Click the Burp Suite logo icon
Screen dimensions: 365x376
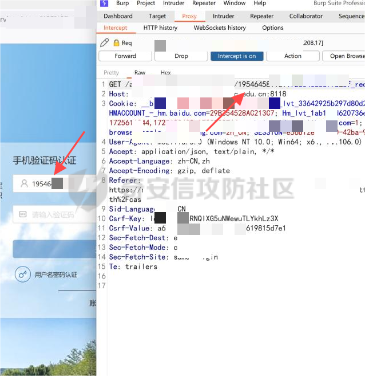104,3
